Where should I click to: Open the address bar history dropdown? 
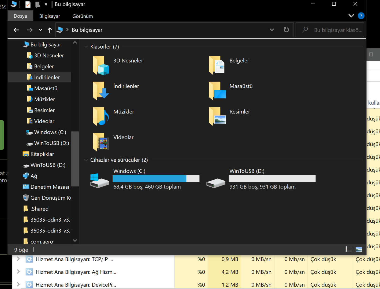pyautogui.click(x=272, y=30)
